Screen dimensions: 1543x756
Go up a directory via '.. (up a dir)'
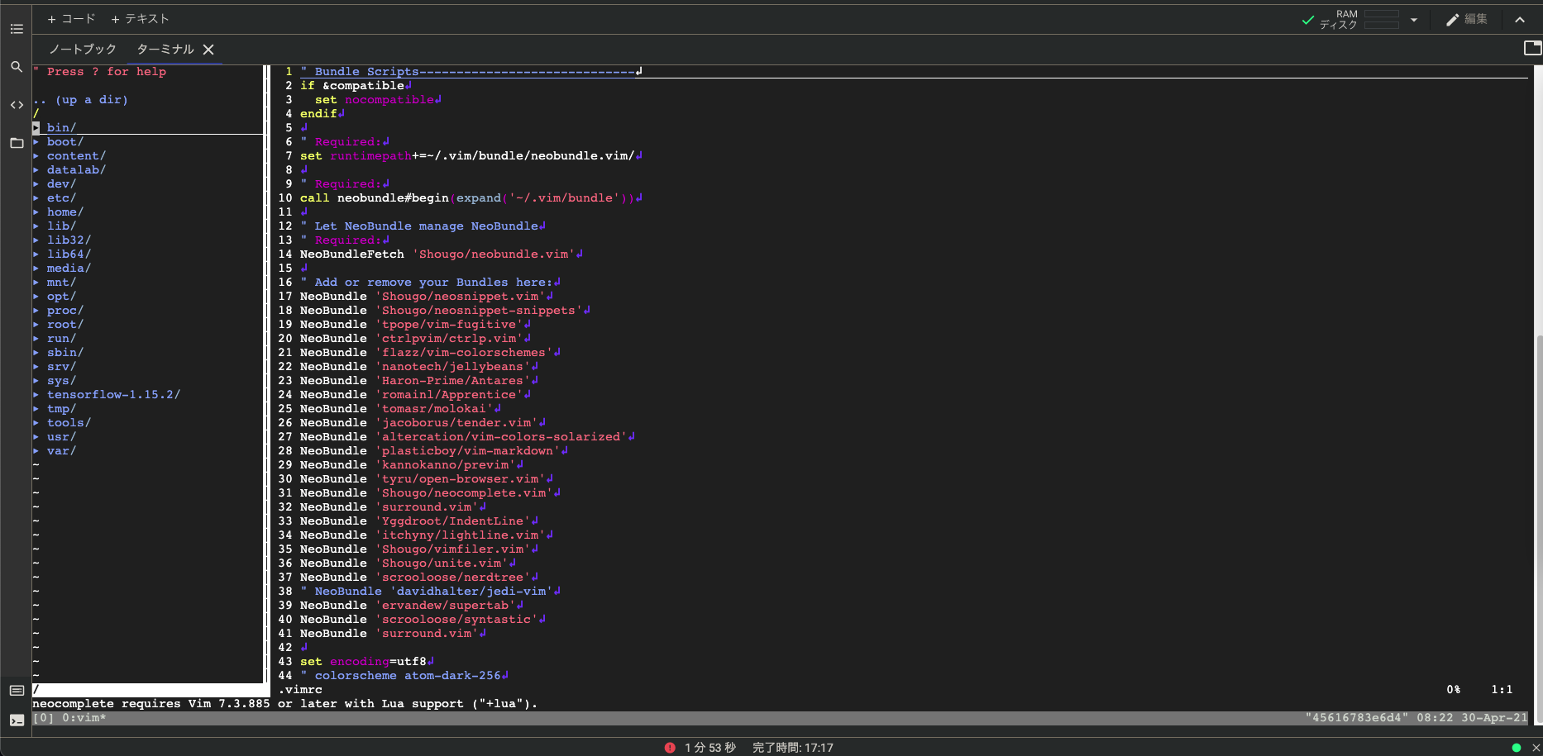click(x=80, y=100)
